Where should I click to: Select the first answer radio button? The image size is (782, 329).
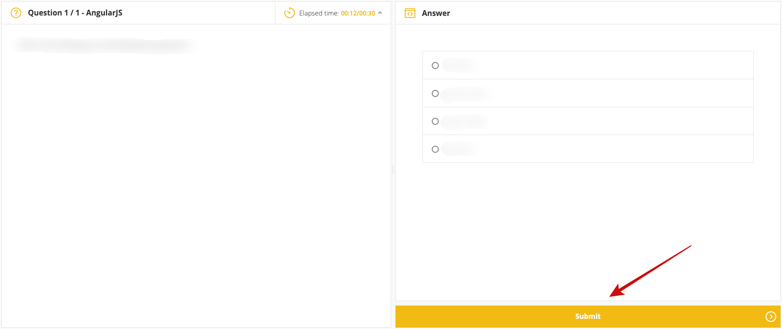tap(435, 66)
